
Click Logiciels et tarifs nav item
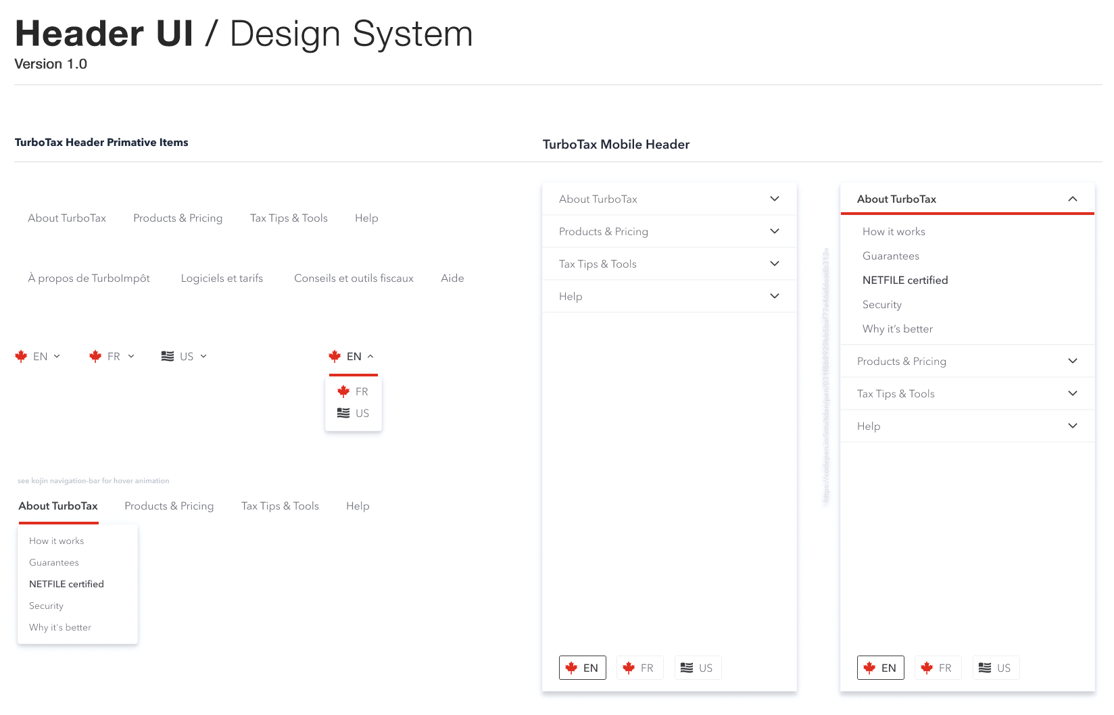222,278
